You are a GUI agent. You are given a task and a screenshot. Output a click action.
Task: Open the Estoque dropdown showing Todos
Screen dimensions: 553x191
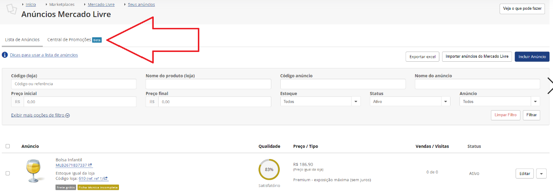pos(320,102)
